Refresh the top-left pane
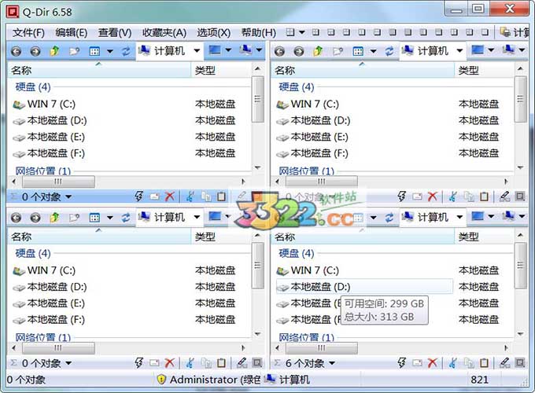Viewport: 535px width, 393px height. point(126,51)
